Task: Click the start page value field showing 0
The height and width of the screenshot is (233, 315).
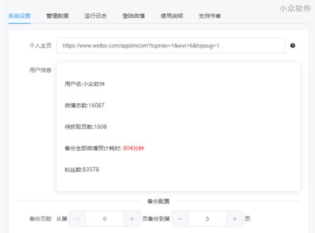Action: point(105,219)
